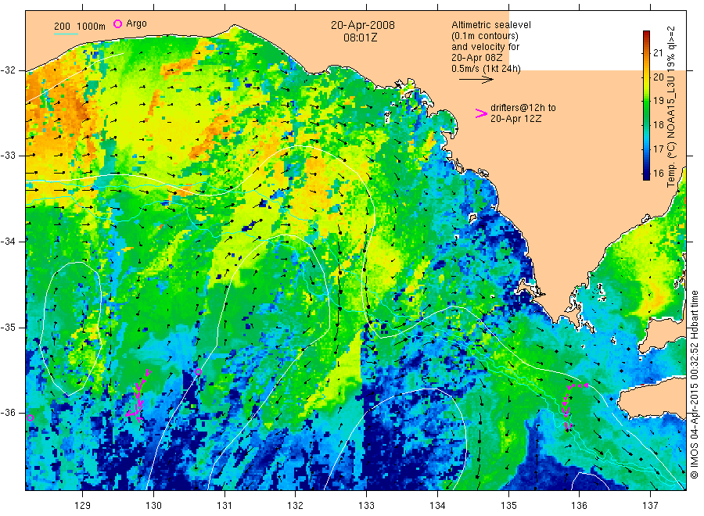Click the longitude axis label '136'
704x516 pixels.
coord(579,505)
